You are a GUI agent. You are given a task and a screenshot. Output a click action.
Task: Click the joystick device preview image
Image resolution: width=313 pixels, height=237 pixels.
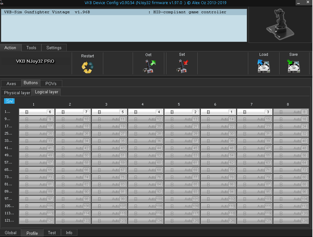point(280,24)
